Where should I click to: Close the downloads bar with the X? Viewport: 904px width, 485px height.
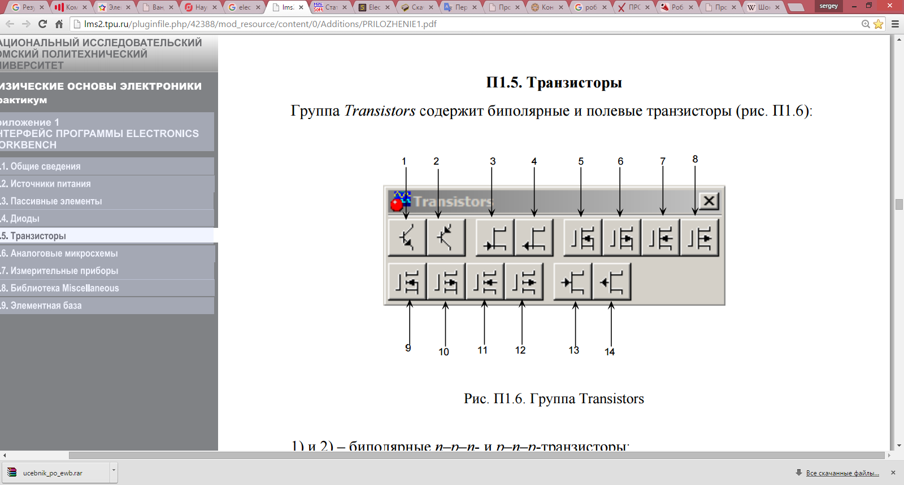(893, 473)
